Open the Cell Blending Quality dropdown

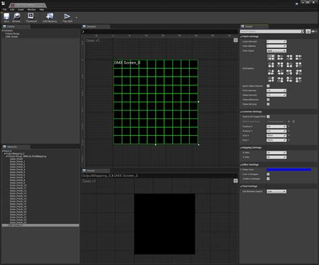tap(277, 192)
